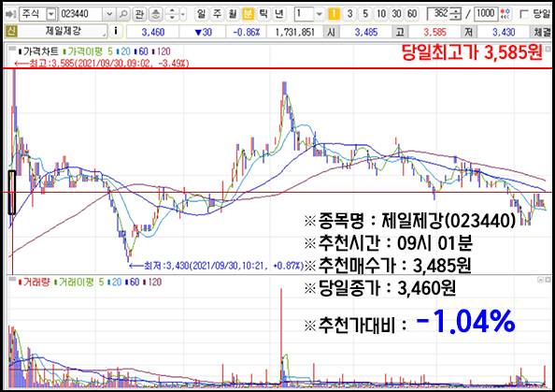Open the 주식 market type dropdown

(x=51, y=14)
